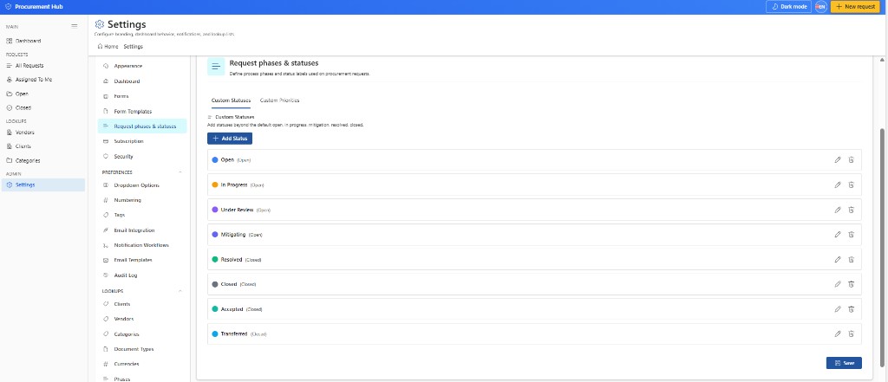Image resolution: width=888 pixels, height=382 pixels.
Task: Go to Home breadcrumb link
Action: coord(108,47)
